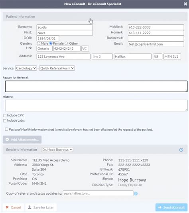This screenshot has height=213, width=189.
Task: Open the Cardiology service dropdown
Action: pos(26,68)
